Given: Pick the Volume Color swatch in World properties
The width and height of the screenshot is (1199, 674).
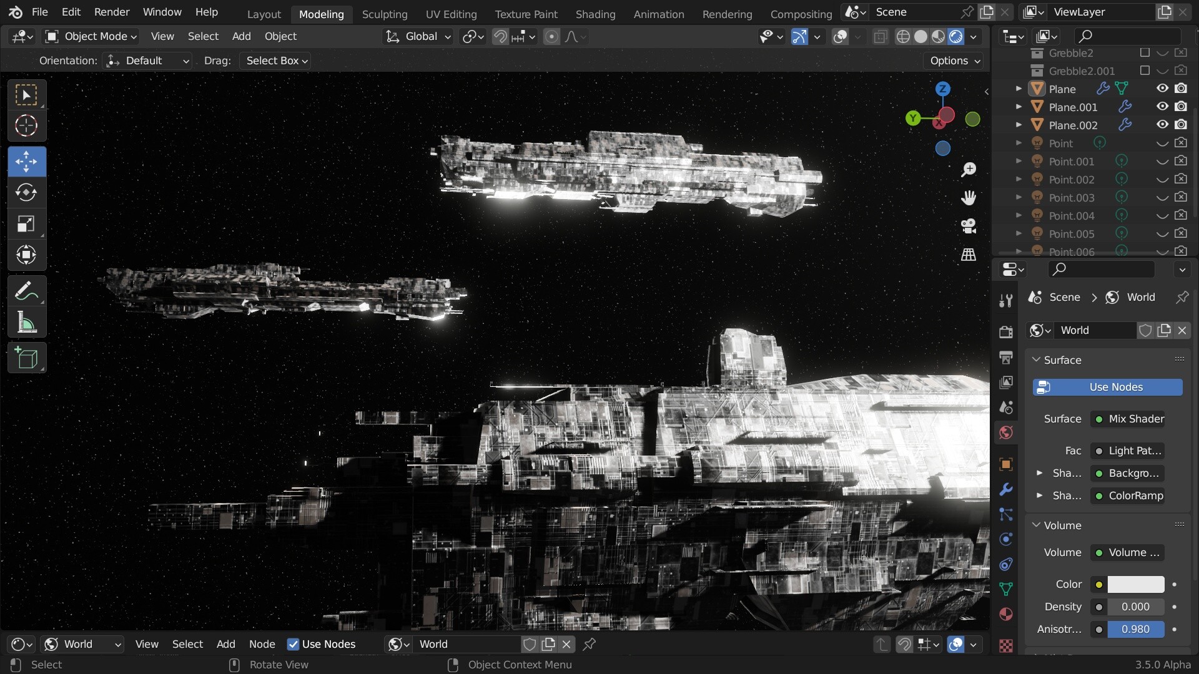Looking at the screenshot, I should click(1135, 584).
